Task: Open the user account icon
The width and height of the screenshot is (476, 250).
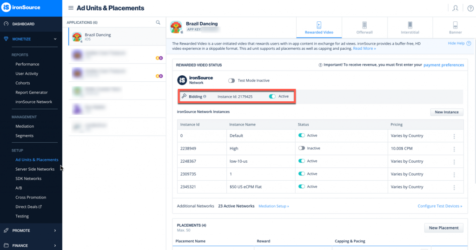Action: click(455, 8)
